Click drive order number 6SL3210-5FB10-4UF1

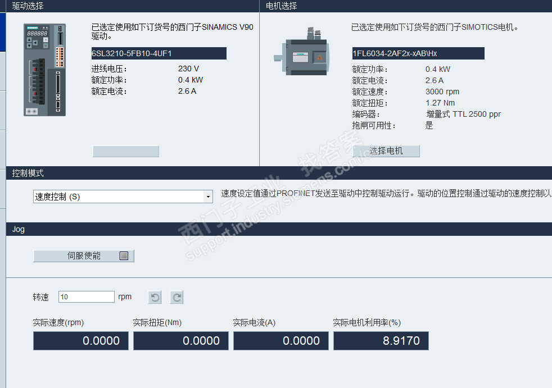(159, 53)
